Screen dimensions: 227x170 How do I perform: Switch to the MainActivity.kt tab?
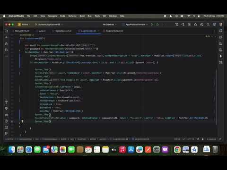(x=20, y=31)
